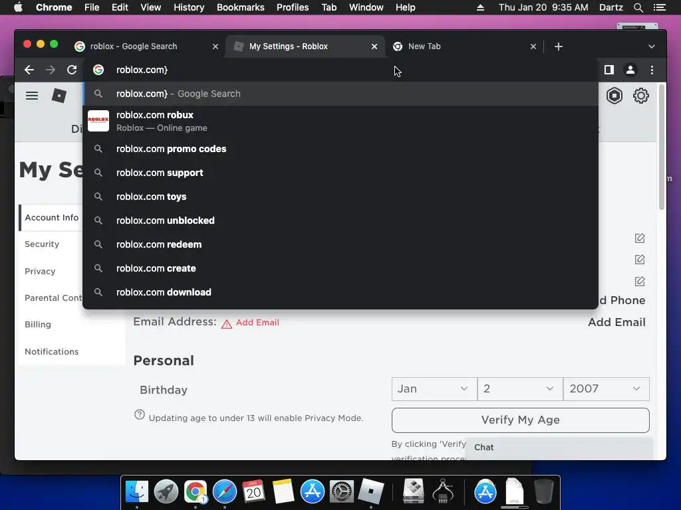Close the roblox - Google Search tab

tap(215, 46)
